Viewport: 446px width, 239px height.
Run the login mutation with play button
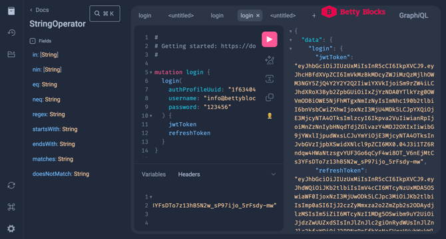coord(270,39)
